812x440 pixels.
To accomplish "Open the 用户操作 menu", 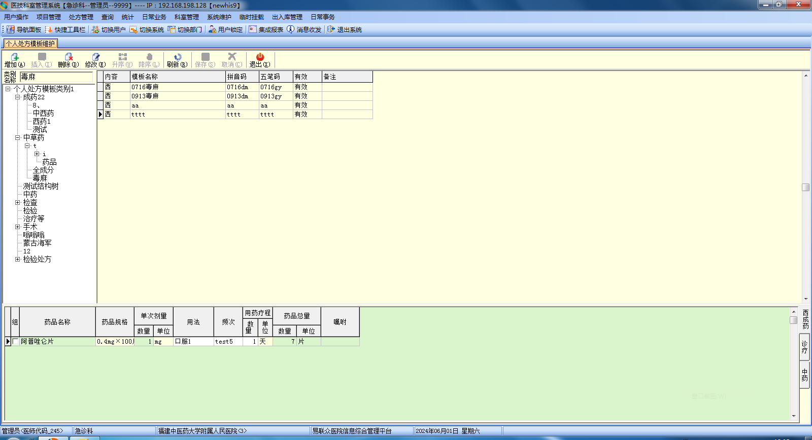I will point(16,17).
